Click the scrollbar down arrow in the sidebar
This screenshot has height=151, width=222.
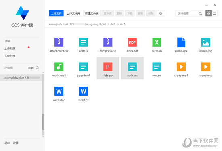(x=43, y=137)
